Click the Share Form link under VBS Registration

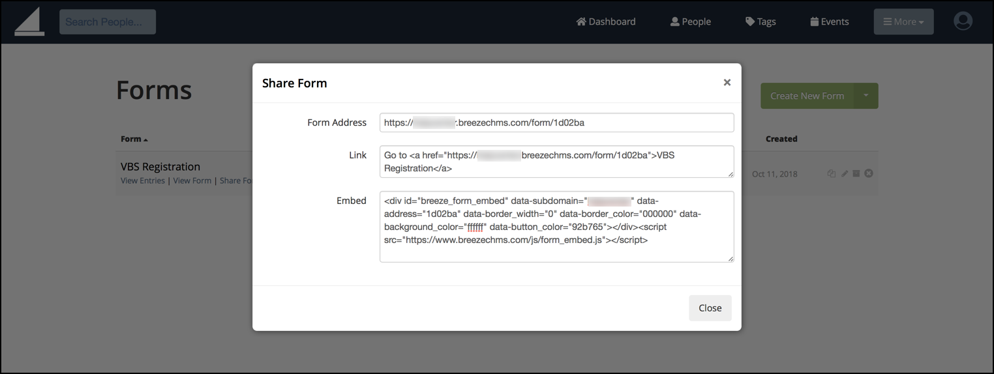coord(236,180)
